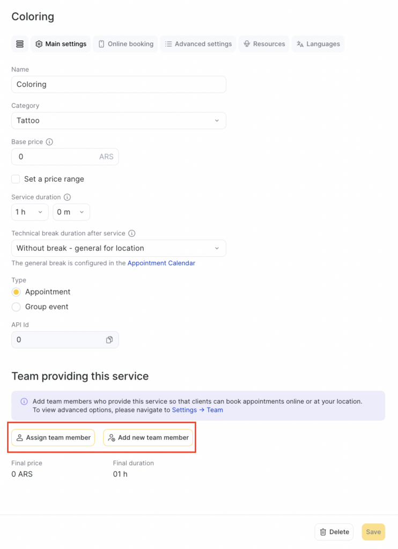Select the Group event radio button
This screenshot has width=398, height=549.
click(16, 307)
